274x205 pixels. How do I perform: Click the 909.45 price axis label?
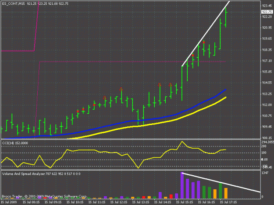click(x=267, y=127)
